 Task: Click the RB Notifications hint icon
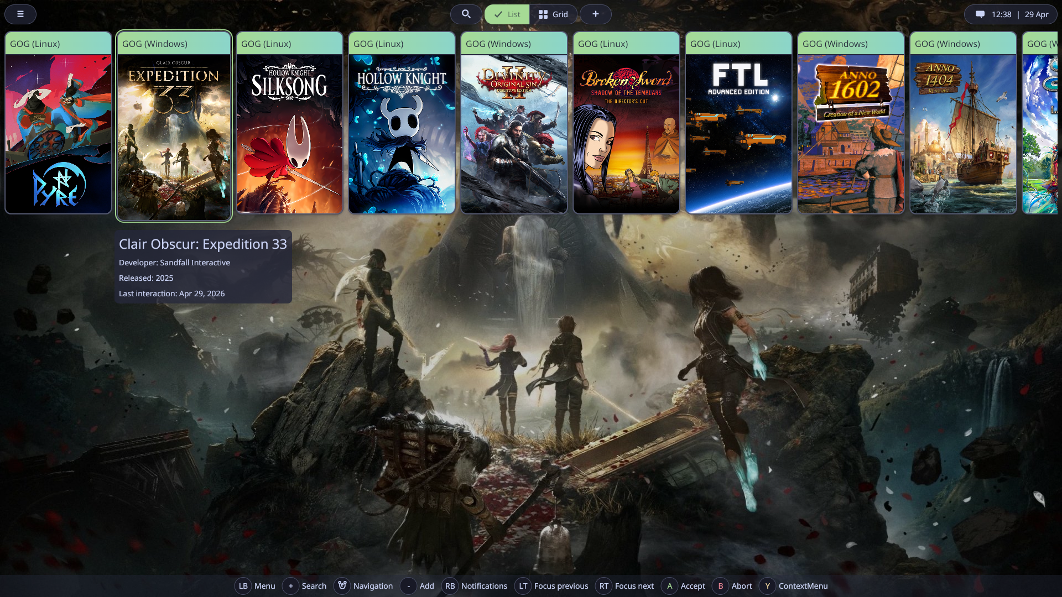click(450, 586)
